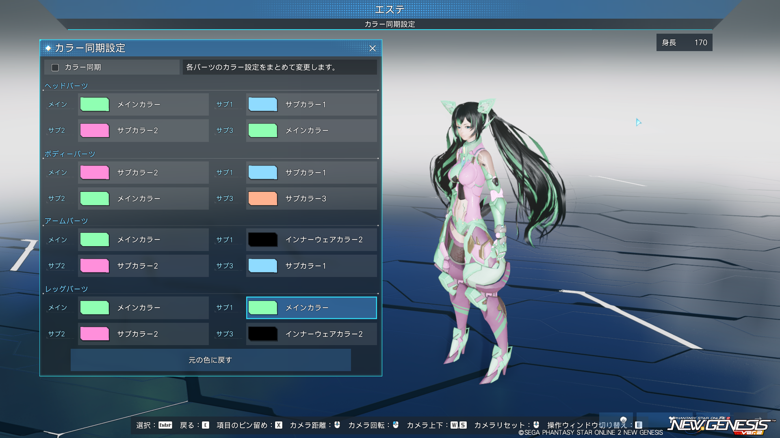Select highlighted leg parts サブ1 メインカラー row
Image resolution: width=780 pixels, height=438 pixels.
(311, 308)
